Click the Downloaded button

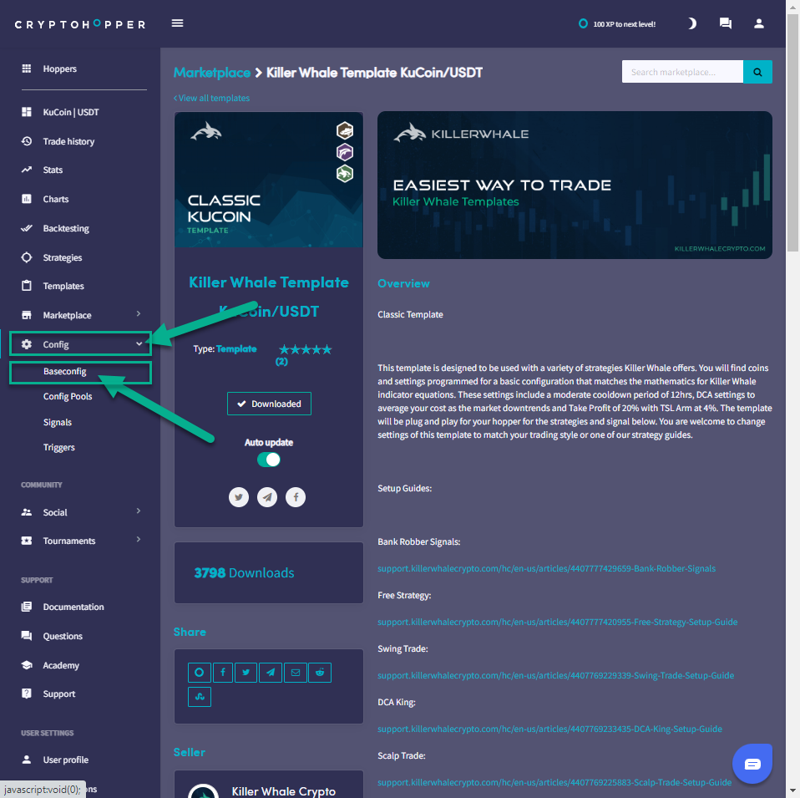tap(269, 404)
